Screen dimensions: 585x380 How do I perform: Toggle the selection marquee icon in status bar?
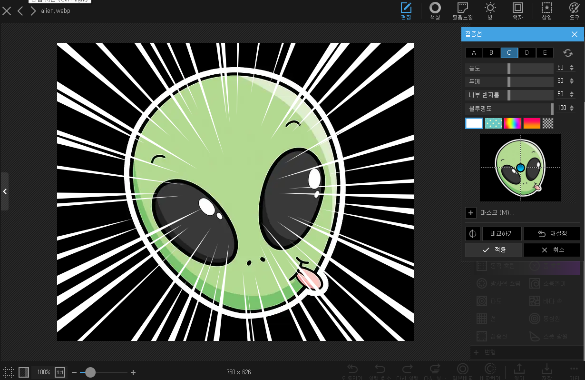[x=9, y=372]
